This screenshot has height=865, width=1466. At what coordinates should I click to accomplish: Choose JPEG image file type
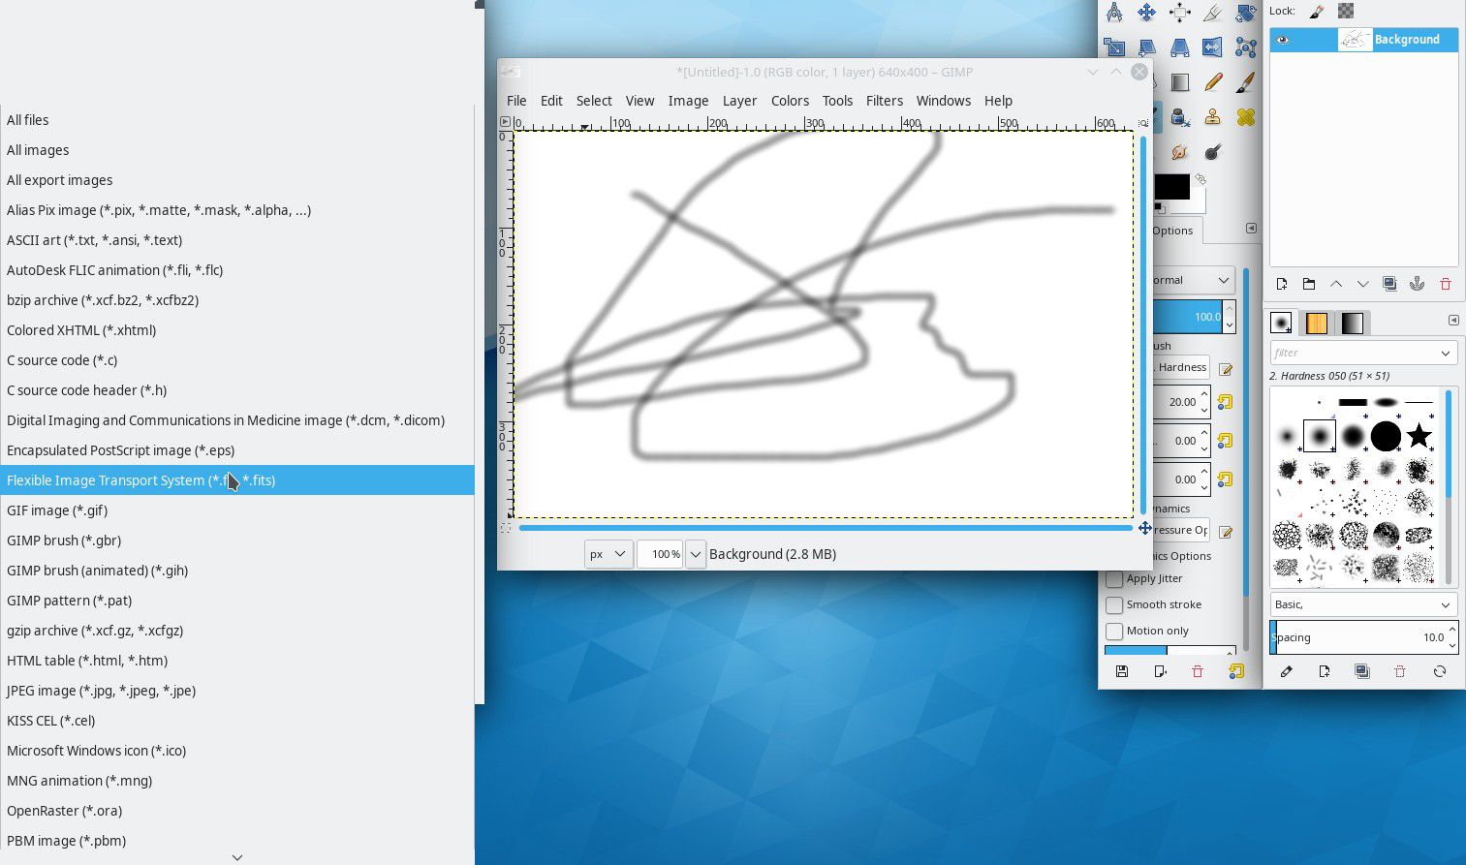click(x=237, y=691)
